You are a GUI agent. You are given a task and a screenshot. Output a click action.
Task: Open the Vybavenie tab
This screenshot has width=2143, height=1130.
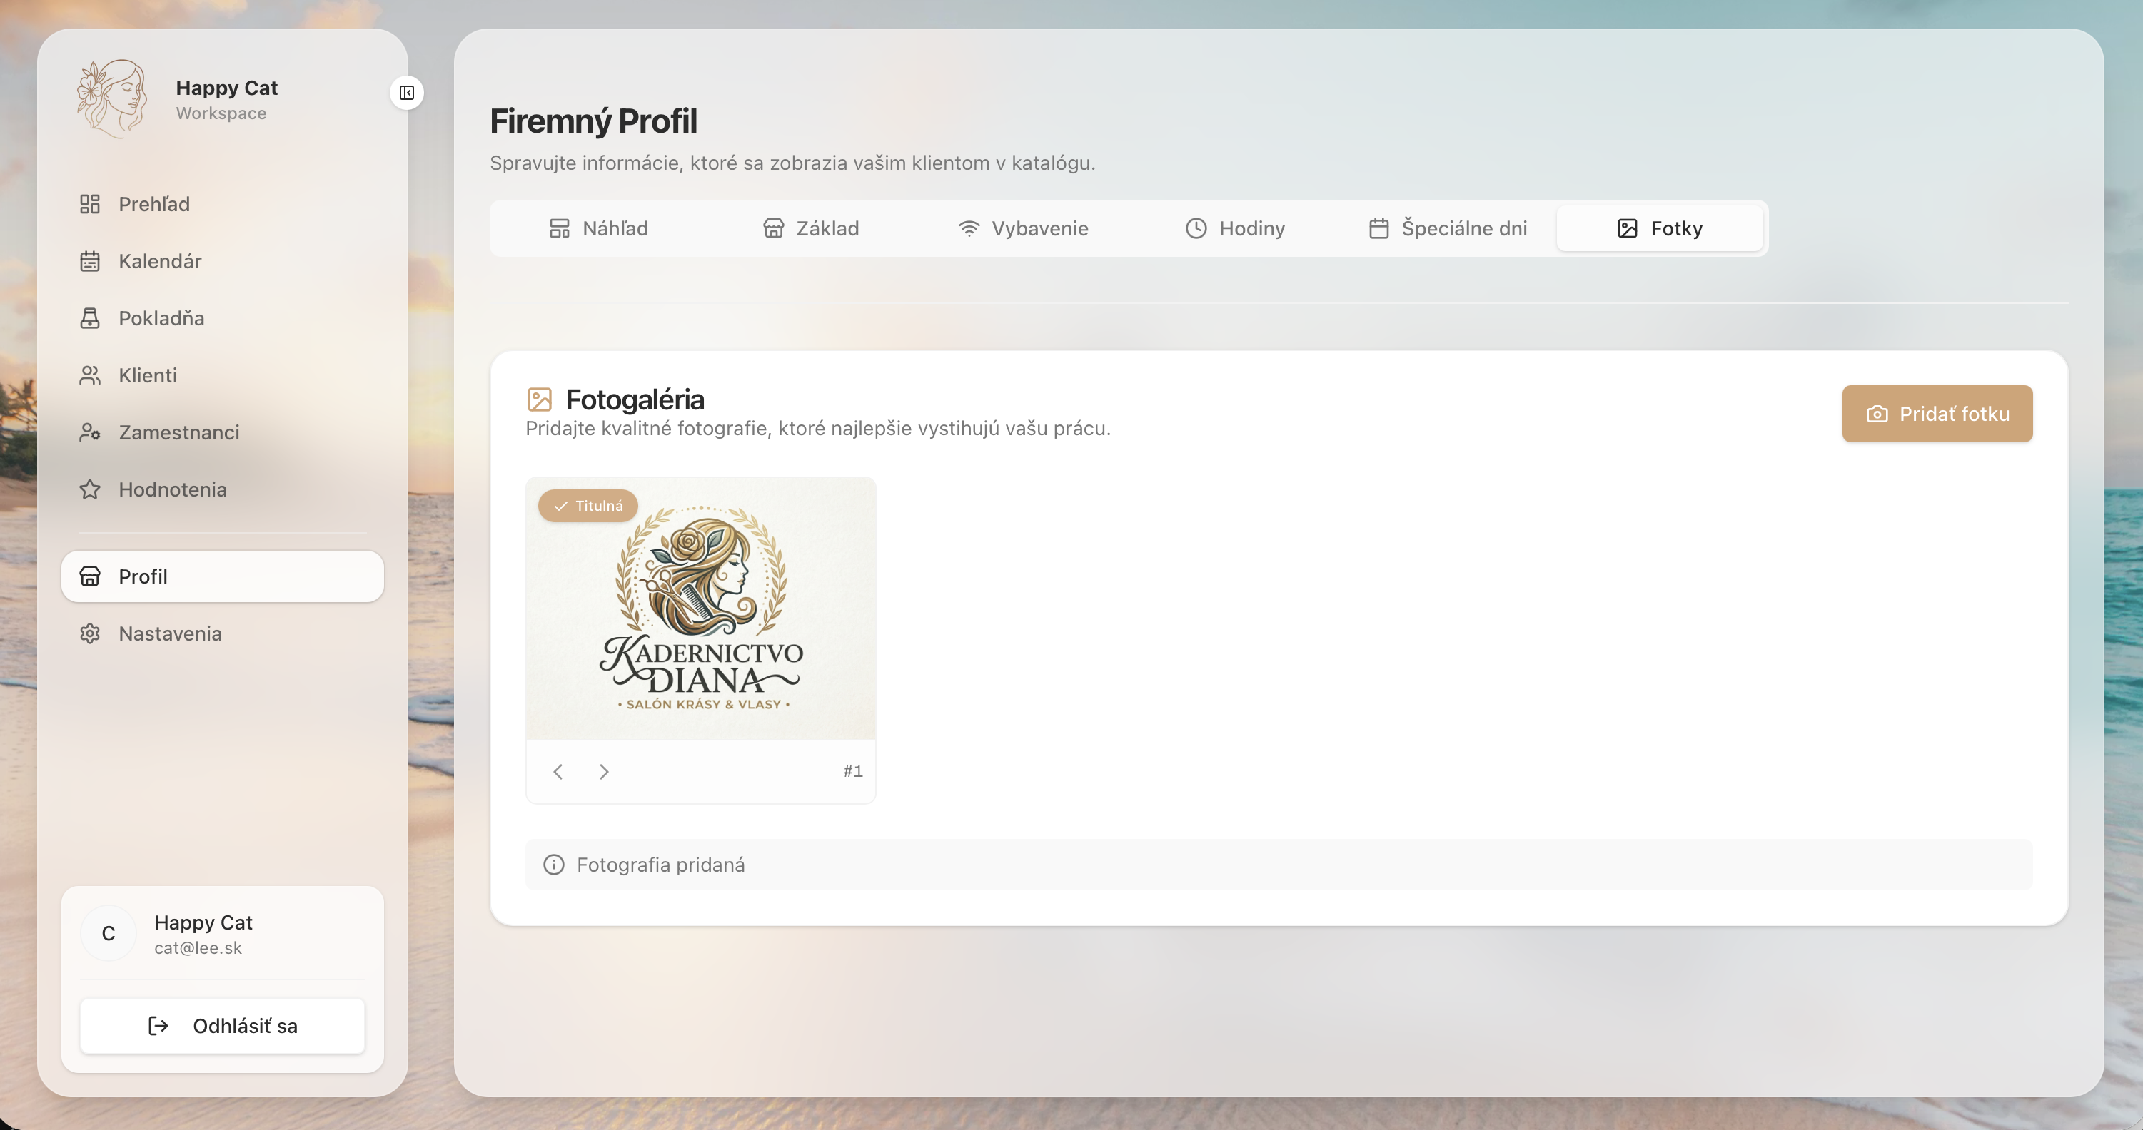[1022, 229]
